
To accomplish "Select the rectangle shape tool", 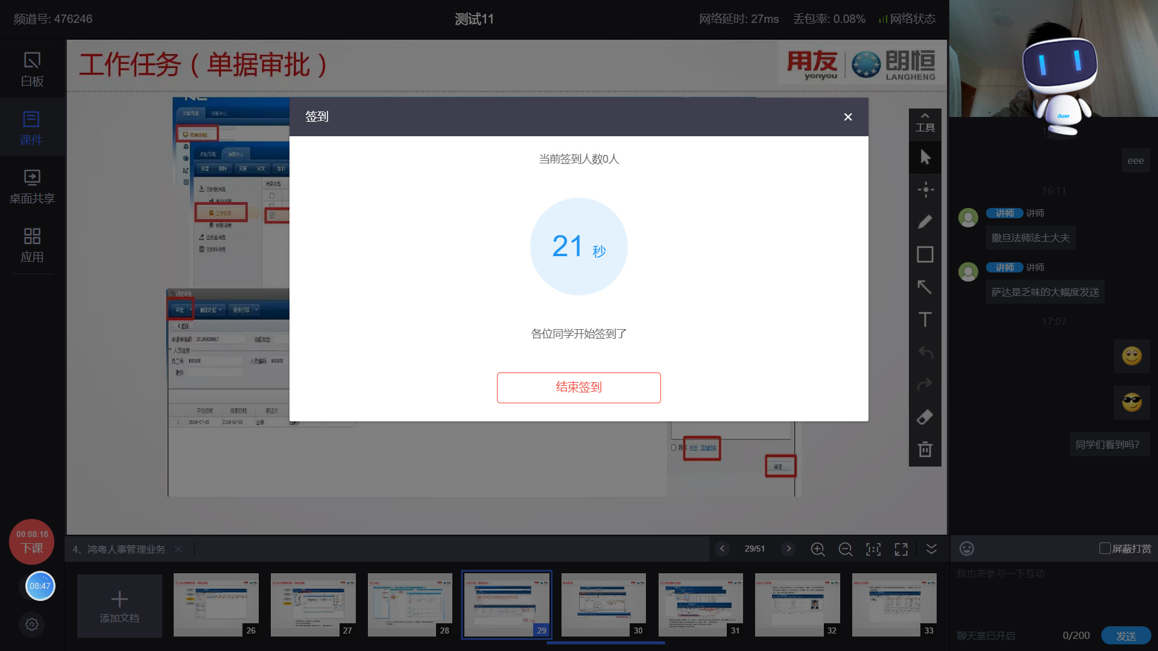I will pos(925,254).
